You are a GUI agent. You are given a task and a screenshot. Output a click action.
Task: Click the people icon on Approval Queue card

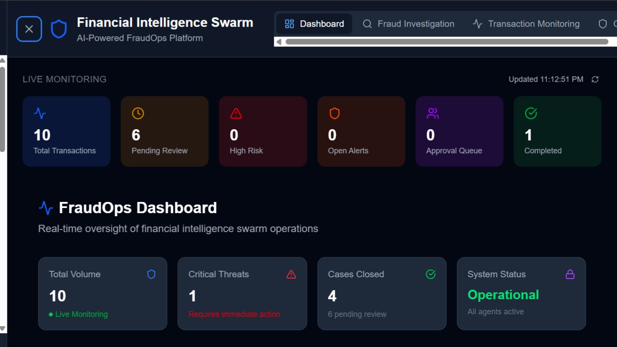[x=432, y=113]
